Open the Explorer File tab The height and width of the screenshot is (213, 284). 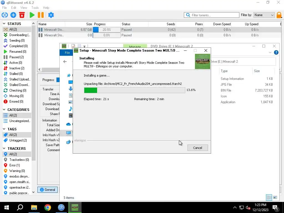tap(66, 53)
